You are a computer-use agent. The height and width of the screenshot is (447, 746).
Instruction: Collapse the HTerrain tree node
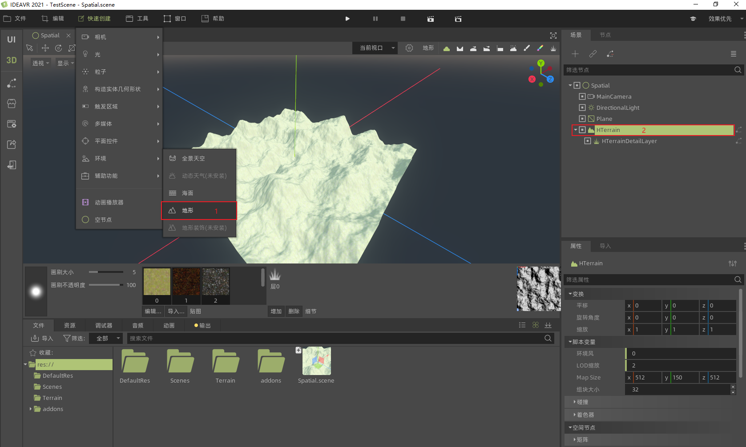coord(576,130)
